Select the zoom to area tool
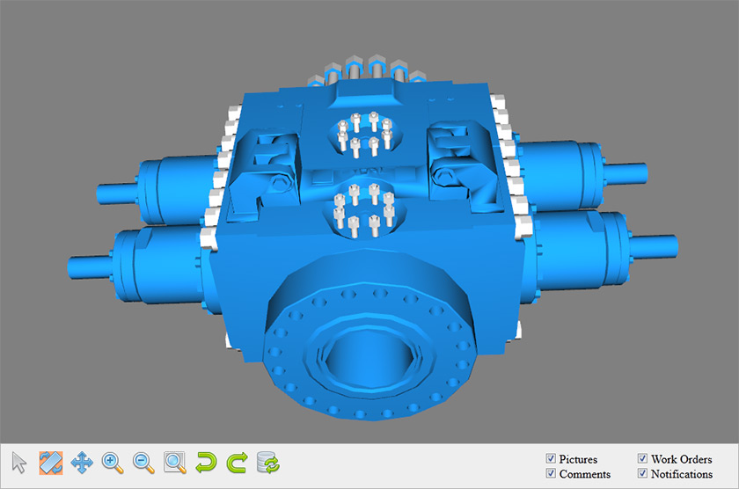This screenshot has height=489, width=739. click(175, 463)
